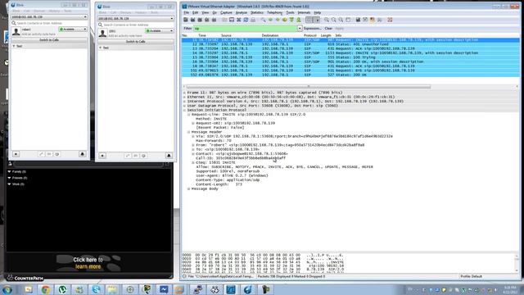Click the Clear filter button
This screenshot has width=524, height=295.
click(x=328, y=29)
